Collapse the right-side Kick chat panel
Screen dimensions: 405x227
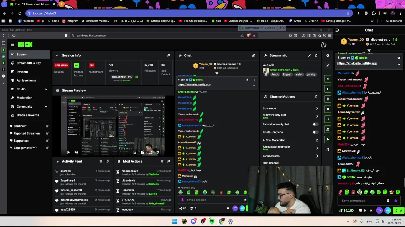[337, 30]
